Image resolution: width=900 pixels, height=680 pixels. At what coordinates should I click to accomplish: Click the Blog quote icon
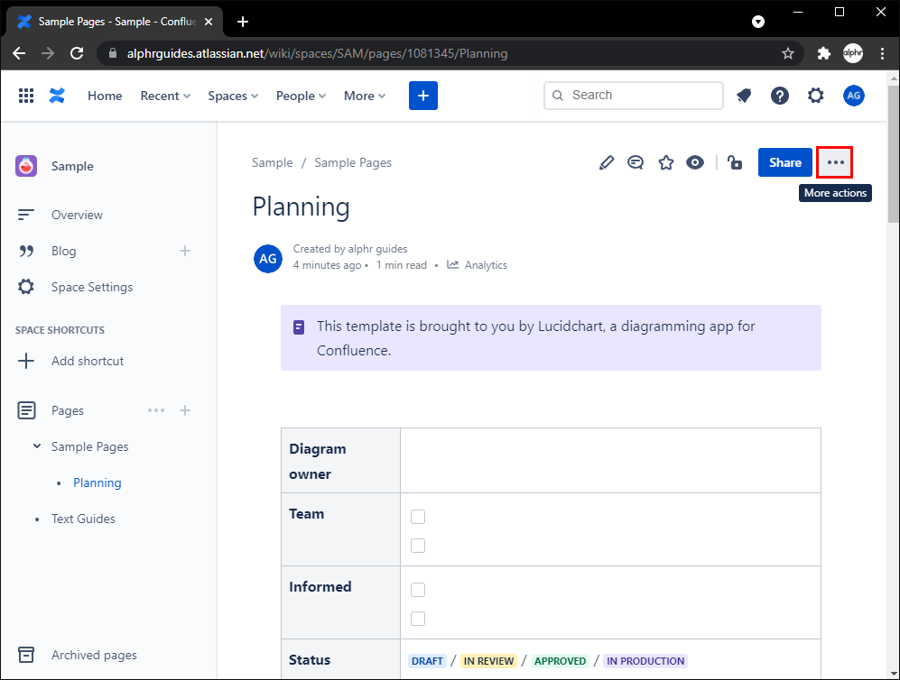[x=26, y=251]
